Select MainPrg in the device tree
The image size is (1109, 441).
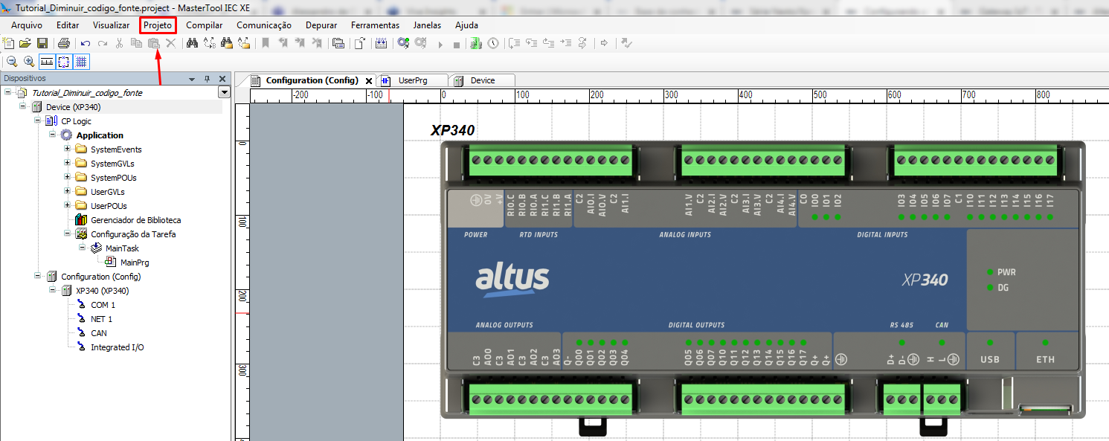tap(135, 263)
